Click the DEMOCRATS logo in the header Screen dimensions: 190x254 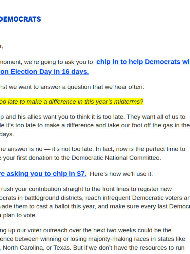tap(20, 19)
